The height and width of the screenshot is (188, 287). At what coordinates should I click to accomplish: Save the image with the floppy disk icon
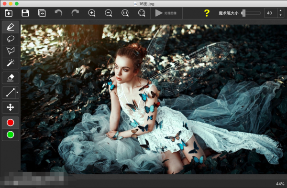(25, 13)
